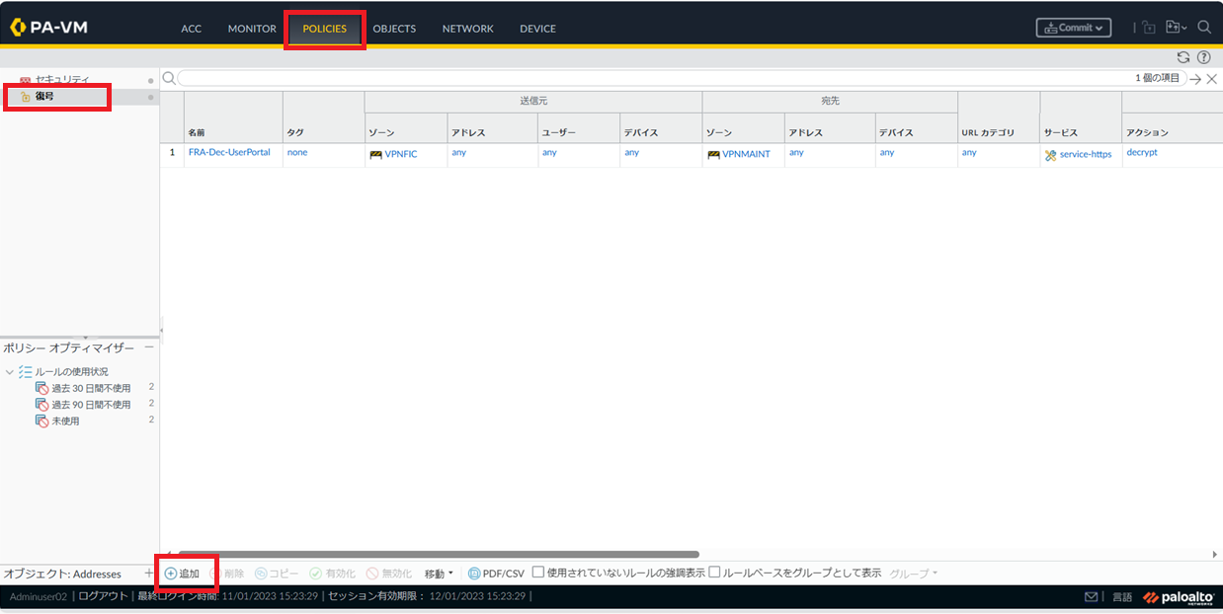This screenshot has height=614, width=1223.
Task: Go to the NETWORK tab
Action: [x=467, y=29]
